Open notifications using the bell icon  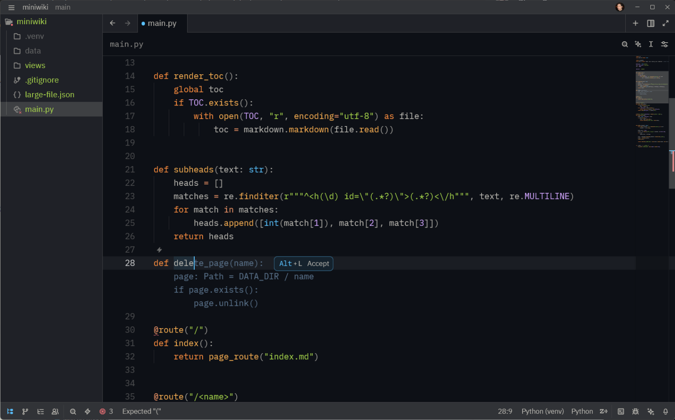[666, 411]
